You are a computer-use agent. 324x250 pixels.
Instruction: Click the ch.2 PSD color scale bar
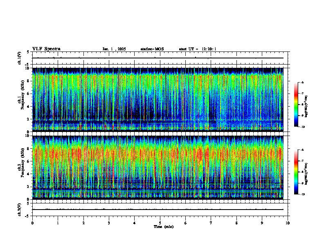(296, 172)
